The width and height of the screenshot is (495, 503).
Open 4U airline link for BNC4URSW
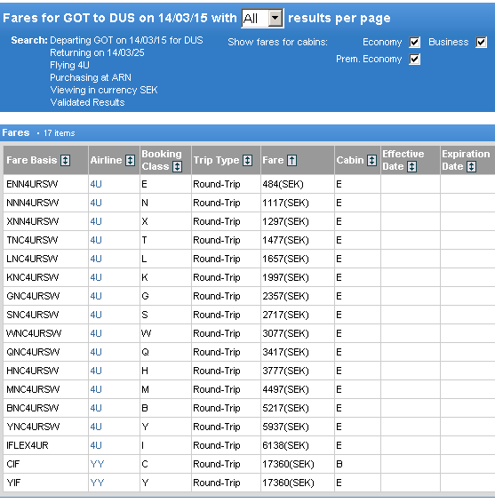pos(96,408)
